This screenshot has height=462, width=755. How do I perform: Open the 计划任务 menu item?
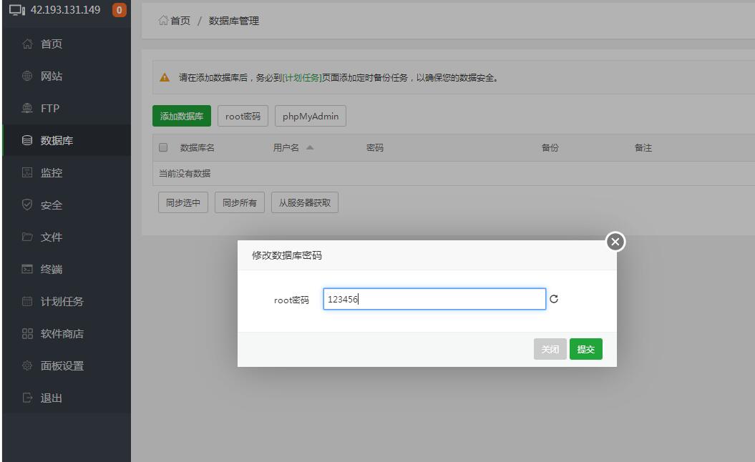tap(62, 302)
